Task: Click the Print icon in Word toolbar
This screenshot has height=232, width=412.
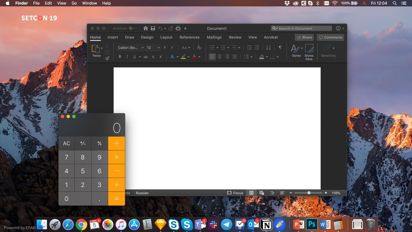Action: tap(178, 29)
